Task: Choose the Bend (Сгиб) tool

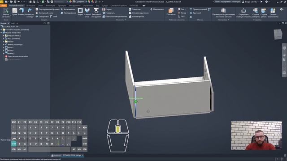Action: pyautogui.click(x=54, y=17)
